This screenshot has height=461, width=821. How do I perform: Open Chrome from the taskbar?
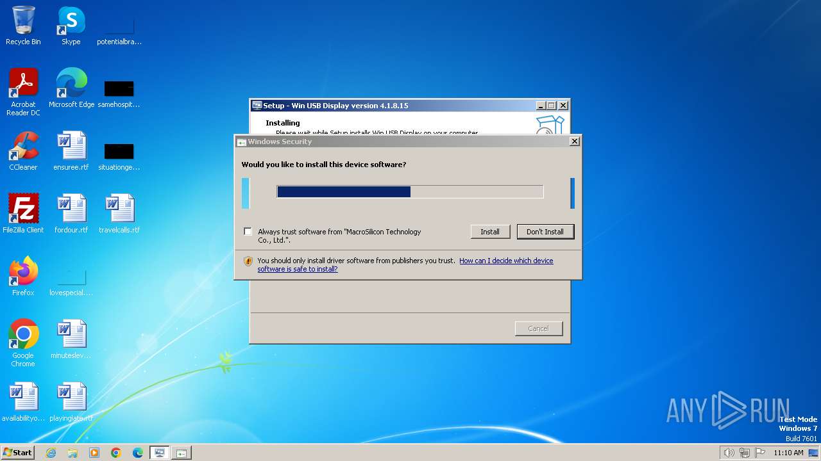click(116, 453)
